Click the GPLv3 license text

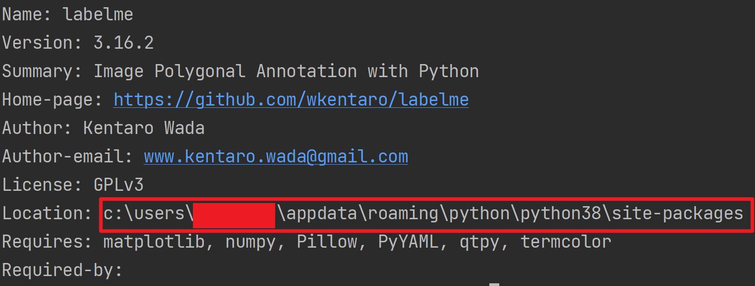click(118, 185)
